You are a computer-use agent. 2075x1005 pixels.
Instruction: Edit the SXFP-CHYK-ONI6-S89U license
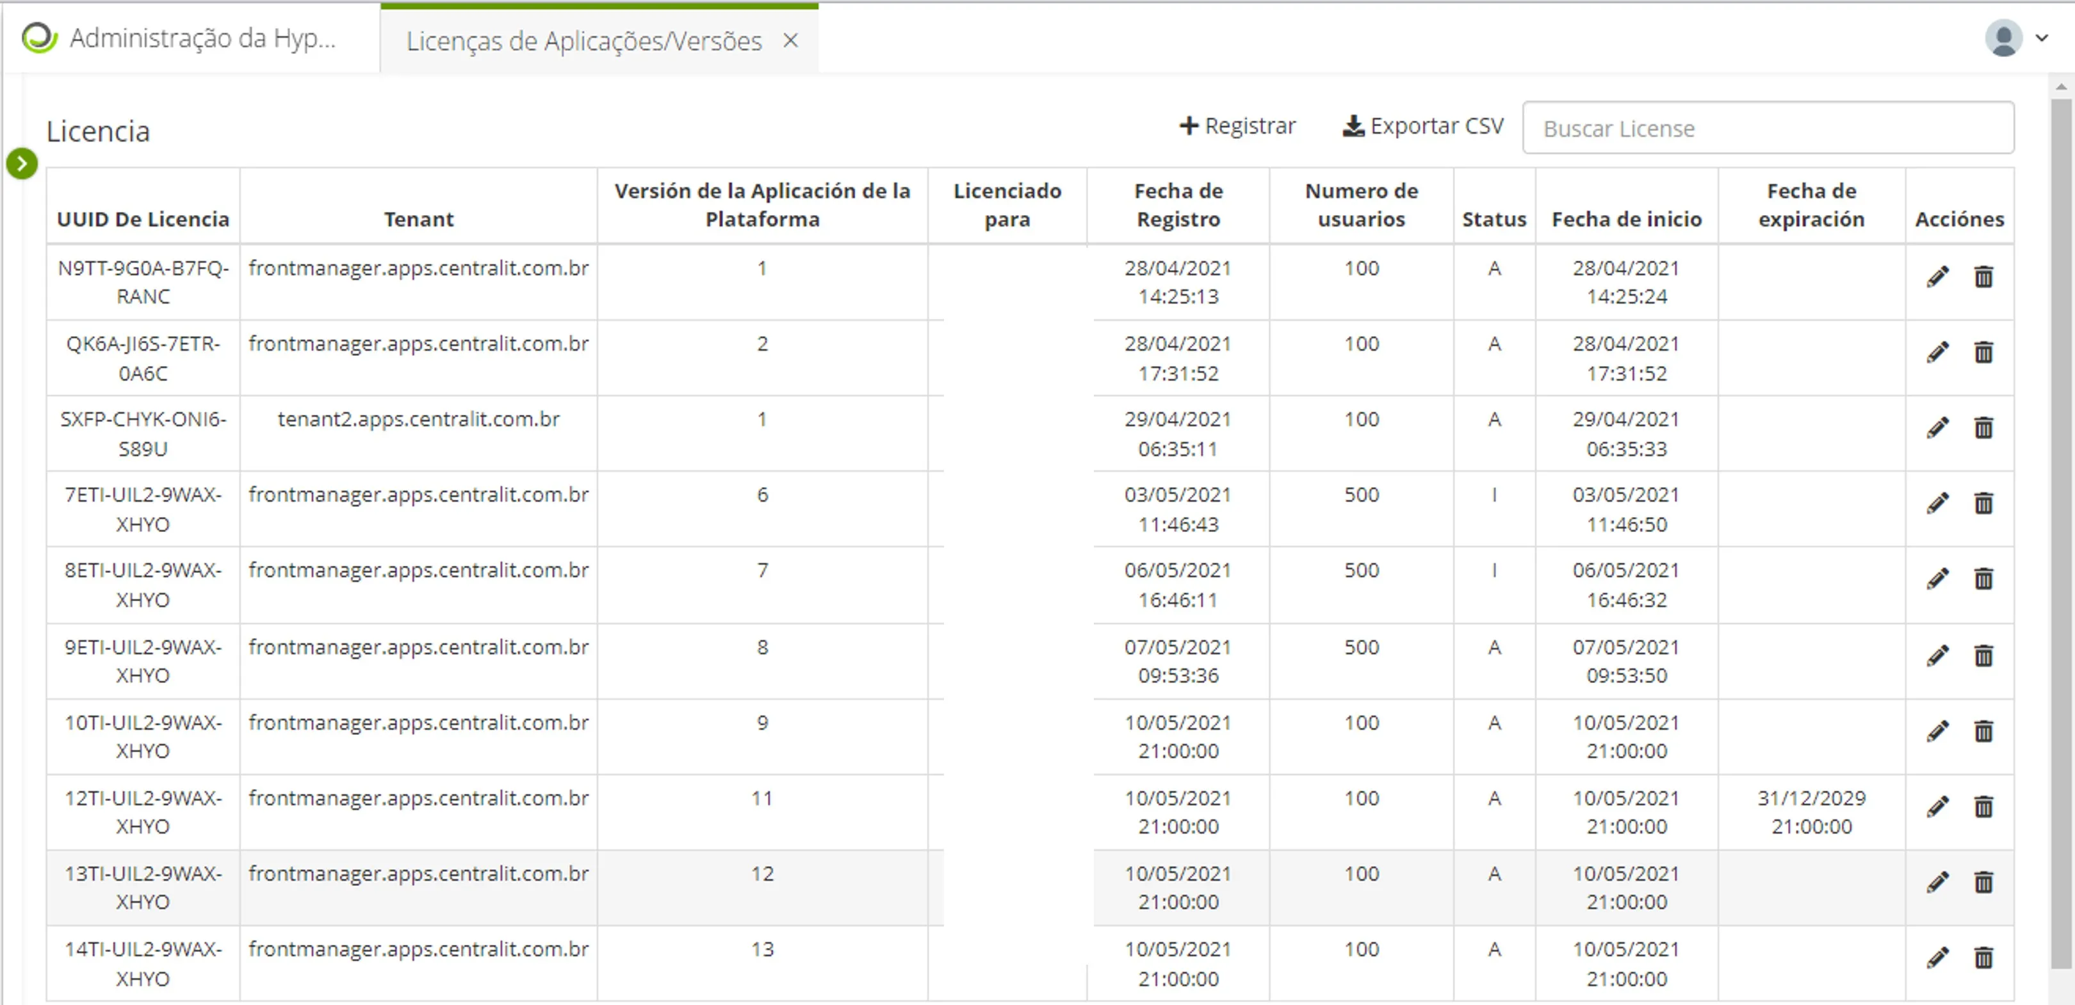point(1937,428)
